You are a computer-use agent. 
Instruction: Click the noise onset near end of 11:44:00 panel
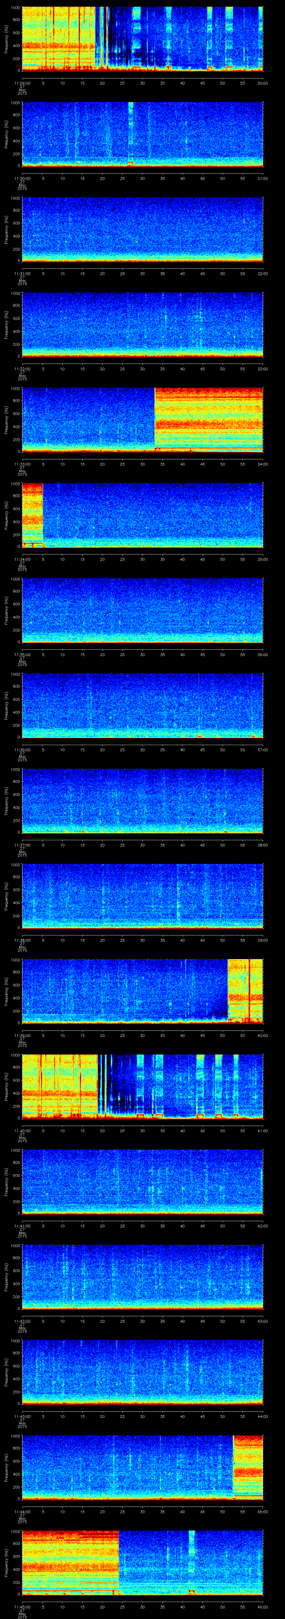248,1467
